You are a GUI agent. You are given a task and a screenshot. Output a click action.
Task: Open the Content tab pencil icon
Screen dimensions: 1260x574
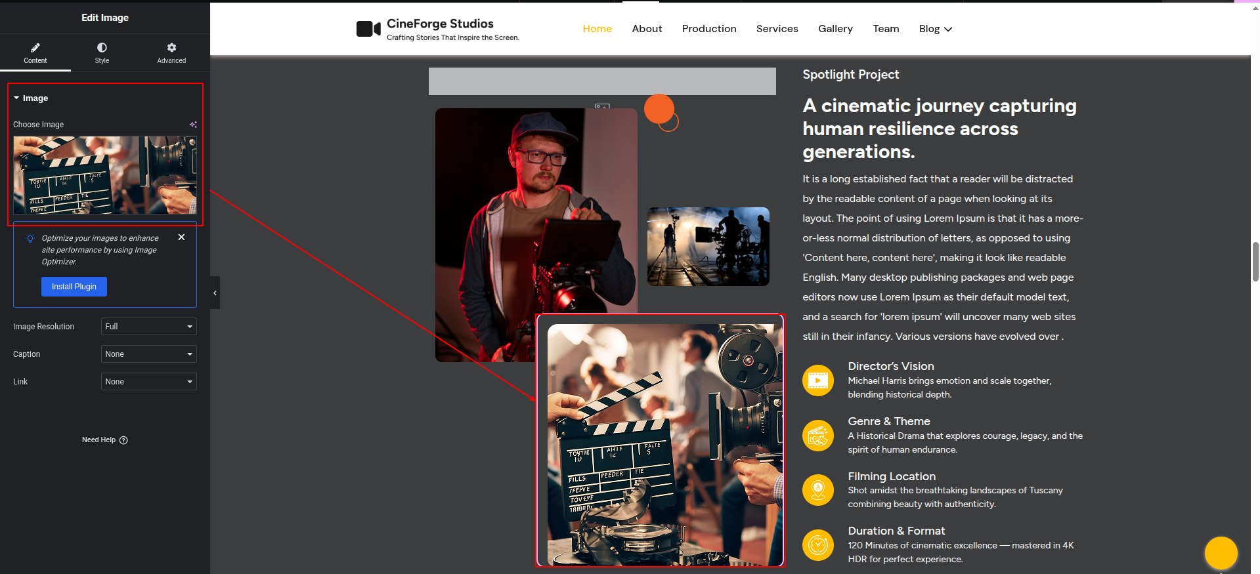point(35,48)
